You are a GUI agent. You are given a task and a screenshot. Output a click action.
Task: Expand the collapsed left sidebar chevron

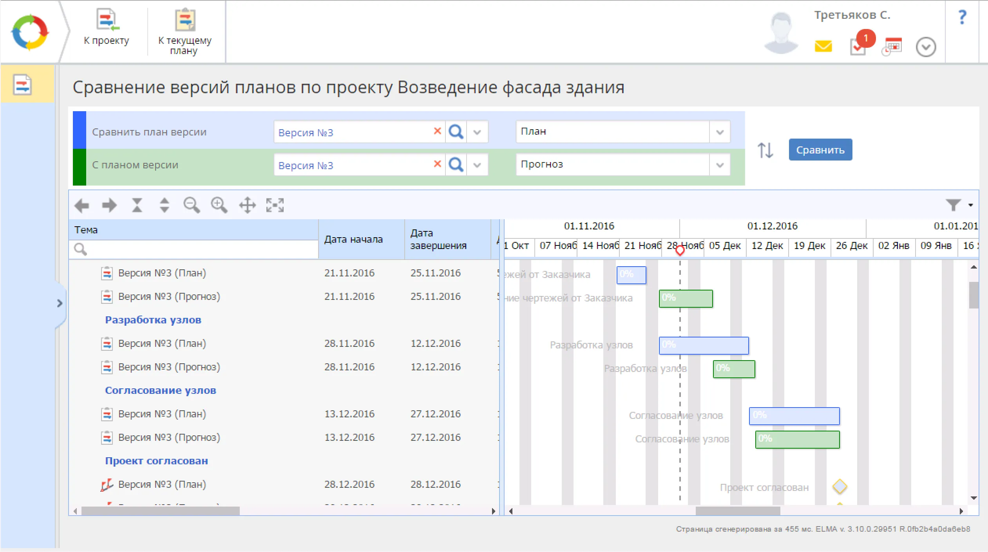tap(60, 303)
